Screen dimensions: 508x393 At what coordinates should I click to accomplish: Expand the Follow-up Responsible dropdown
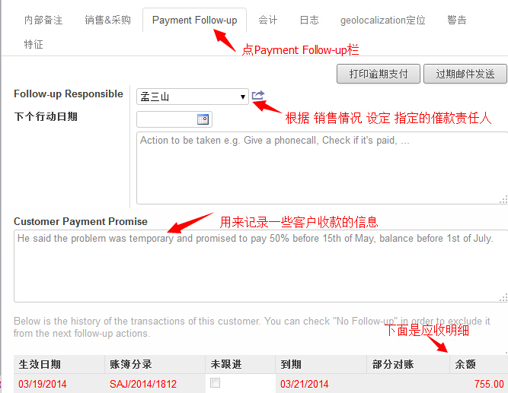[x=193, y=97]
